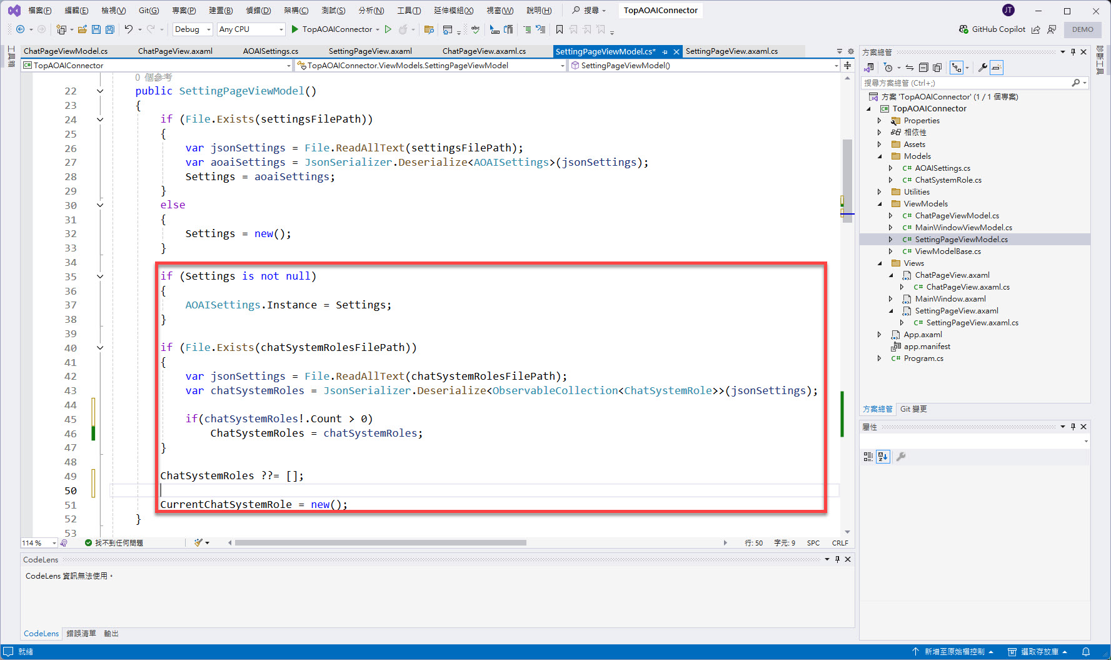Select MainWindowViewModel.cs in Solution Explorer

(x=963, y=228)
